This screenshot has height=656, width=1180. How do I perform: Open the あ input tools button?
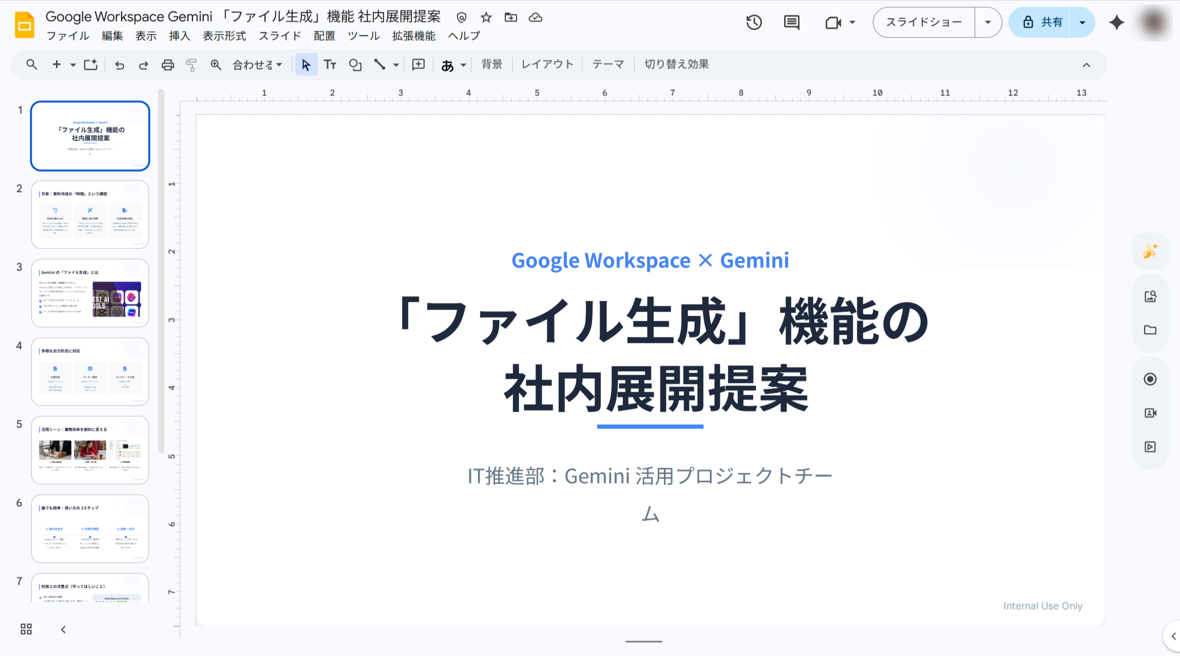point(447,65)
